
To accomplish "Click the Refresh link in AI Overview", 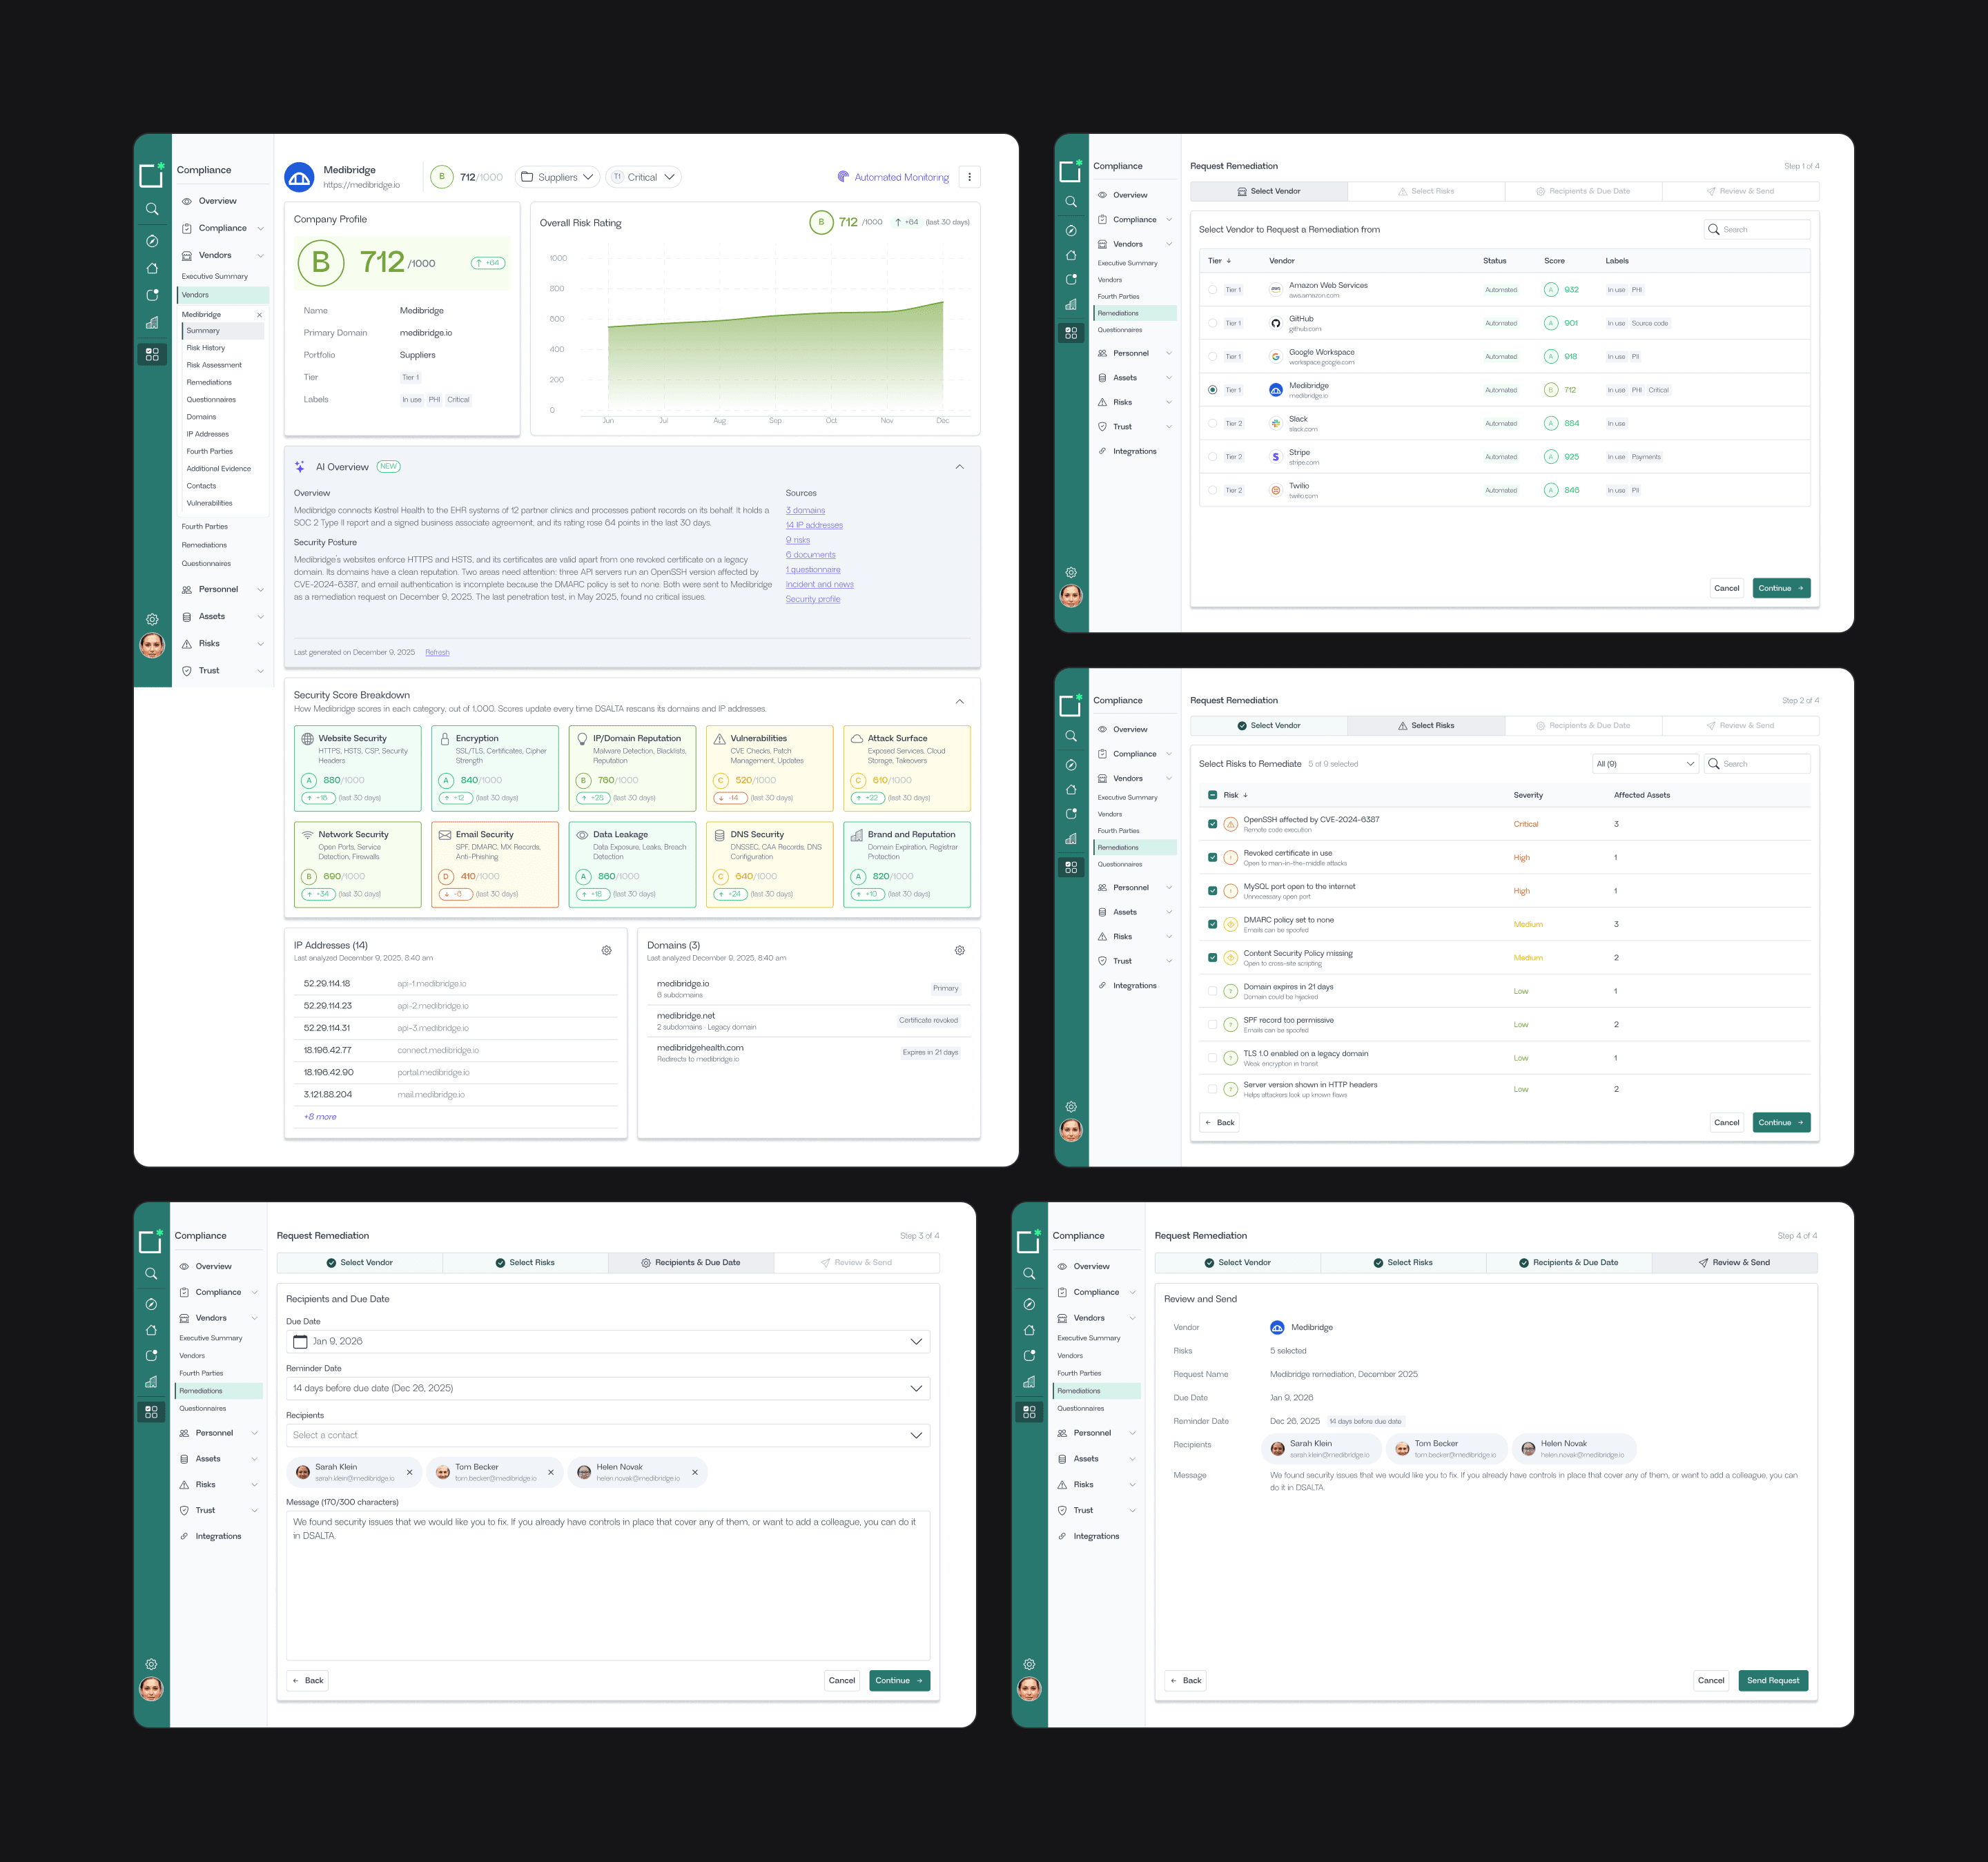I will [x=437, y=652].
